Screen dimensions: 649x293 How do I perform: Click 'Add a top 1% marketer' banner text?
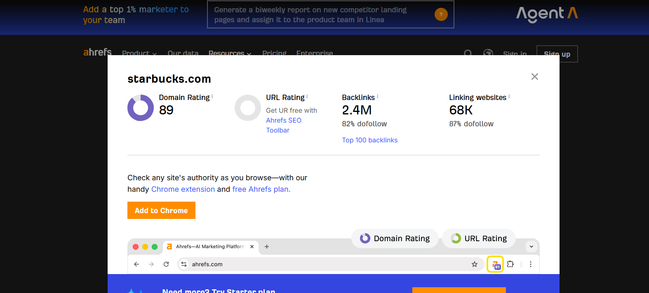click(136, 14)
